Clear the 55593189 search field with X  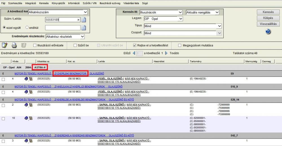coord(78,20)
